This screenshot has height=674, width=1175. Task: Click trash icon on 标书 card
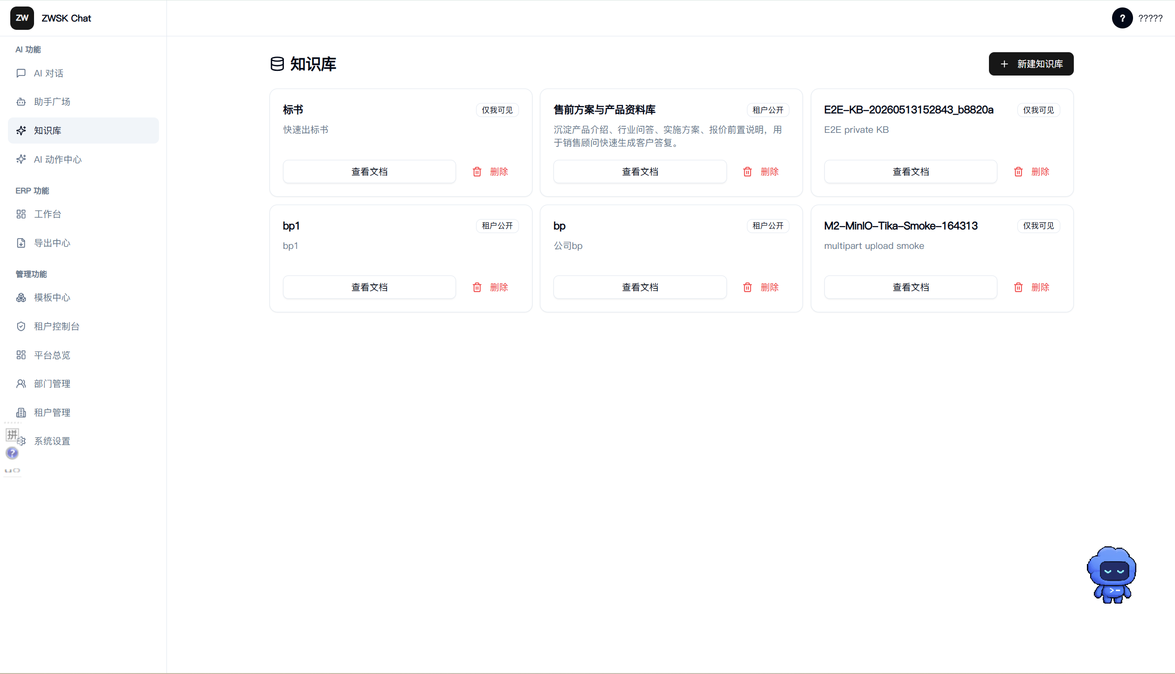tap(477, 172)
